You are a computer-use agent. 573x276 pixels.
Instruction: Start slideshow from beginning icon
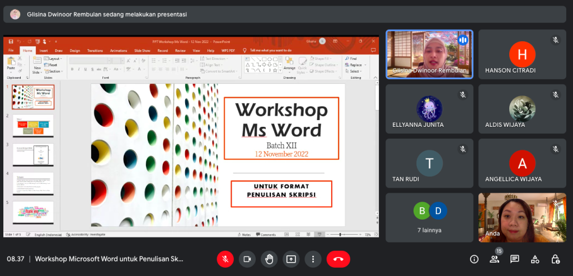click(x=37, y=41)
